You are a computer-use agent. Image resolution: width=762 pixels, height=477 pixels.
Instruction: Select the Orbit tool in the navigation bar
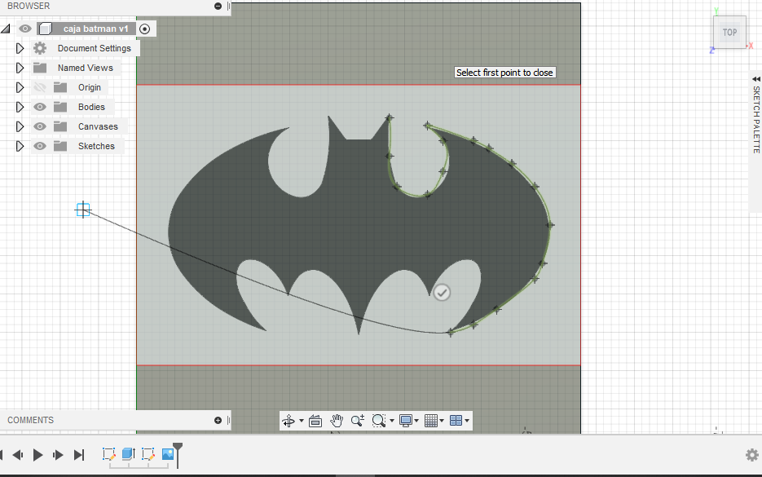point(289,421)
